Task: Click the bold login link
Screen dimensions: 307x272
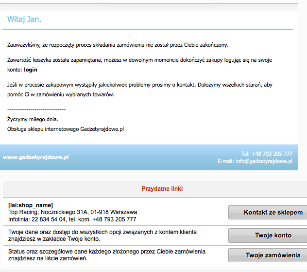Action: (31, 70)
